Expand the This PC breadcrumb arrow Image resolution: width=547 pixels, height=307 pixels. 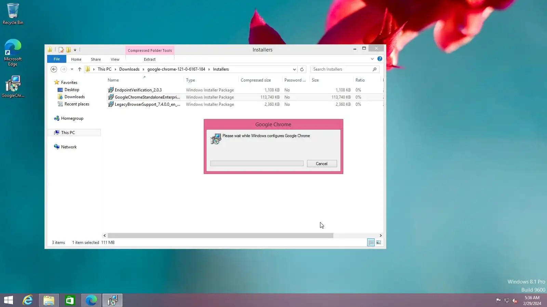(116, 69)
